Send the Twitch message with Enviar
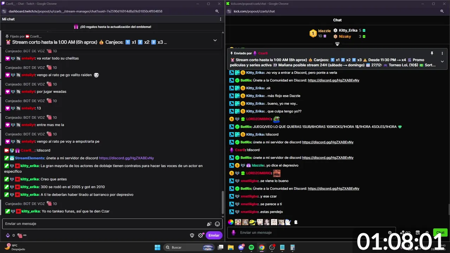This screenshot has height=253, width=450. coord(214,235)
